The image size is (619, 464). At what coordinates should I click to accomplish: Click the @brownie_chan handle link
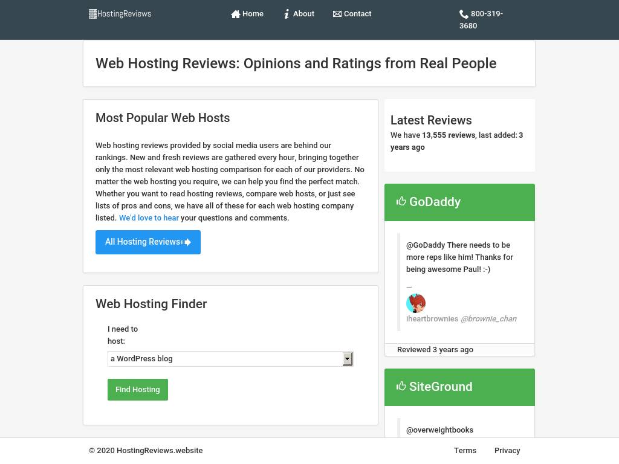click(x=488, y=319)
